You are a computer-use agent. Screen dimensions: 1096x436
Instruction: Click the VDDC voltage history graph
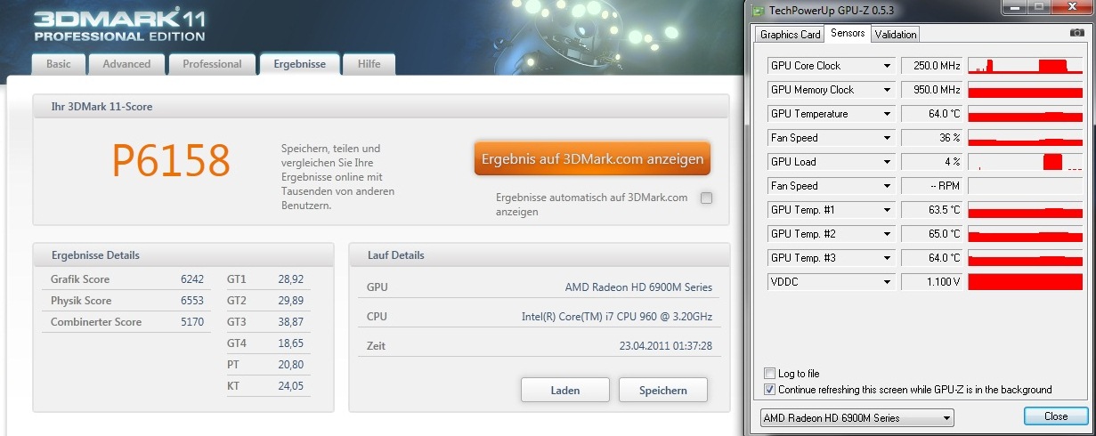tap(1025, 282)
